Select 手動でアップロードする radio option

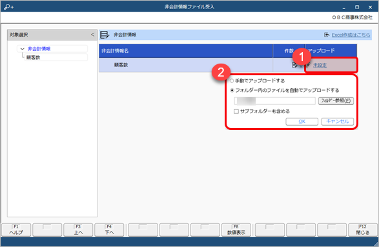[232, 81]
